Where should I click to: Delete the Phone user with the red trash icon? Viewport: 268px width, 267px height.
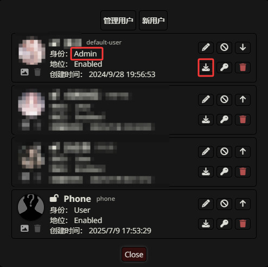[243, 224]
